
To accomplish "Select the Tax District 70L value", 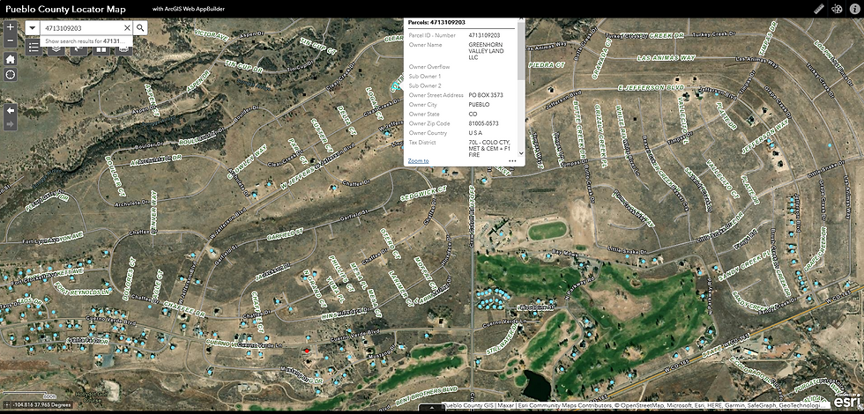I will (x=489, y=149).
